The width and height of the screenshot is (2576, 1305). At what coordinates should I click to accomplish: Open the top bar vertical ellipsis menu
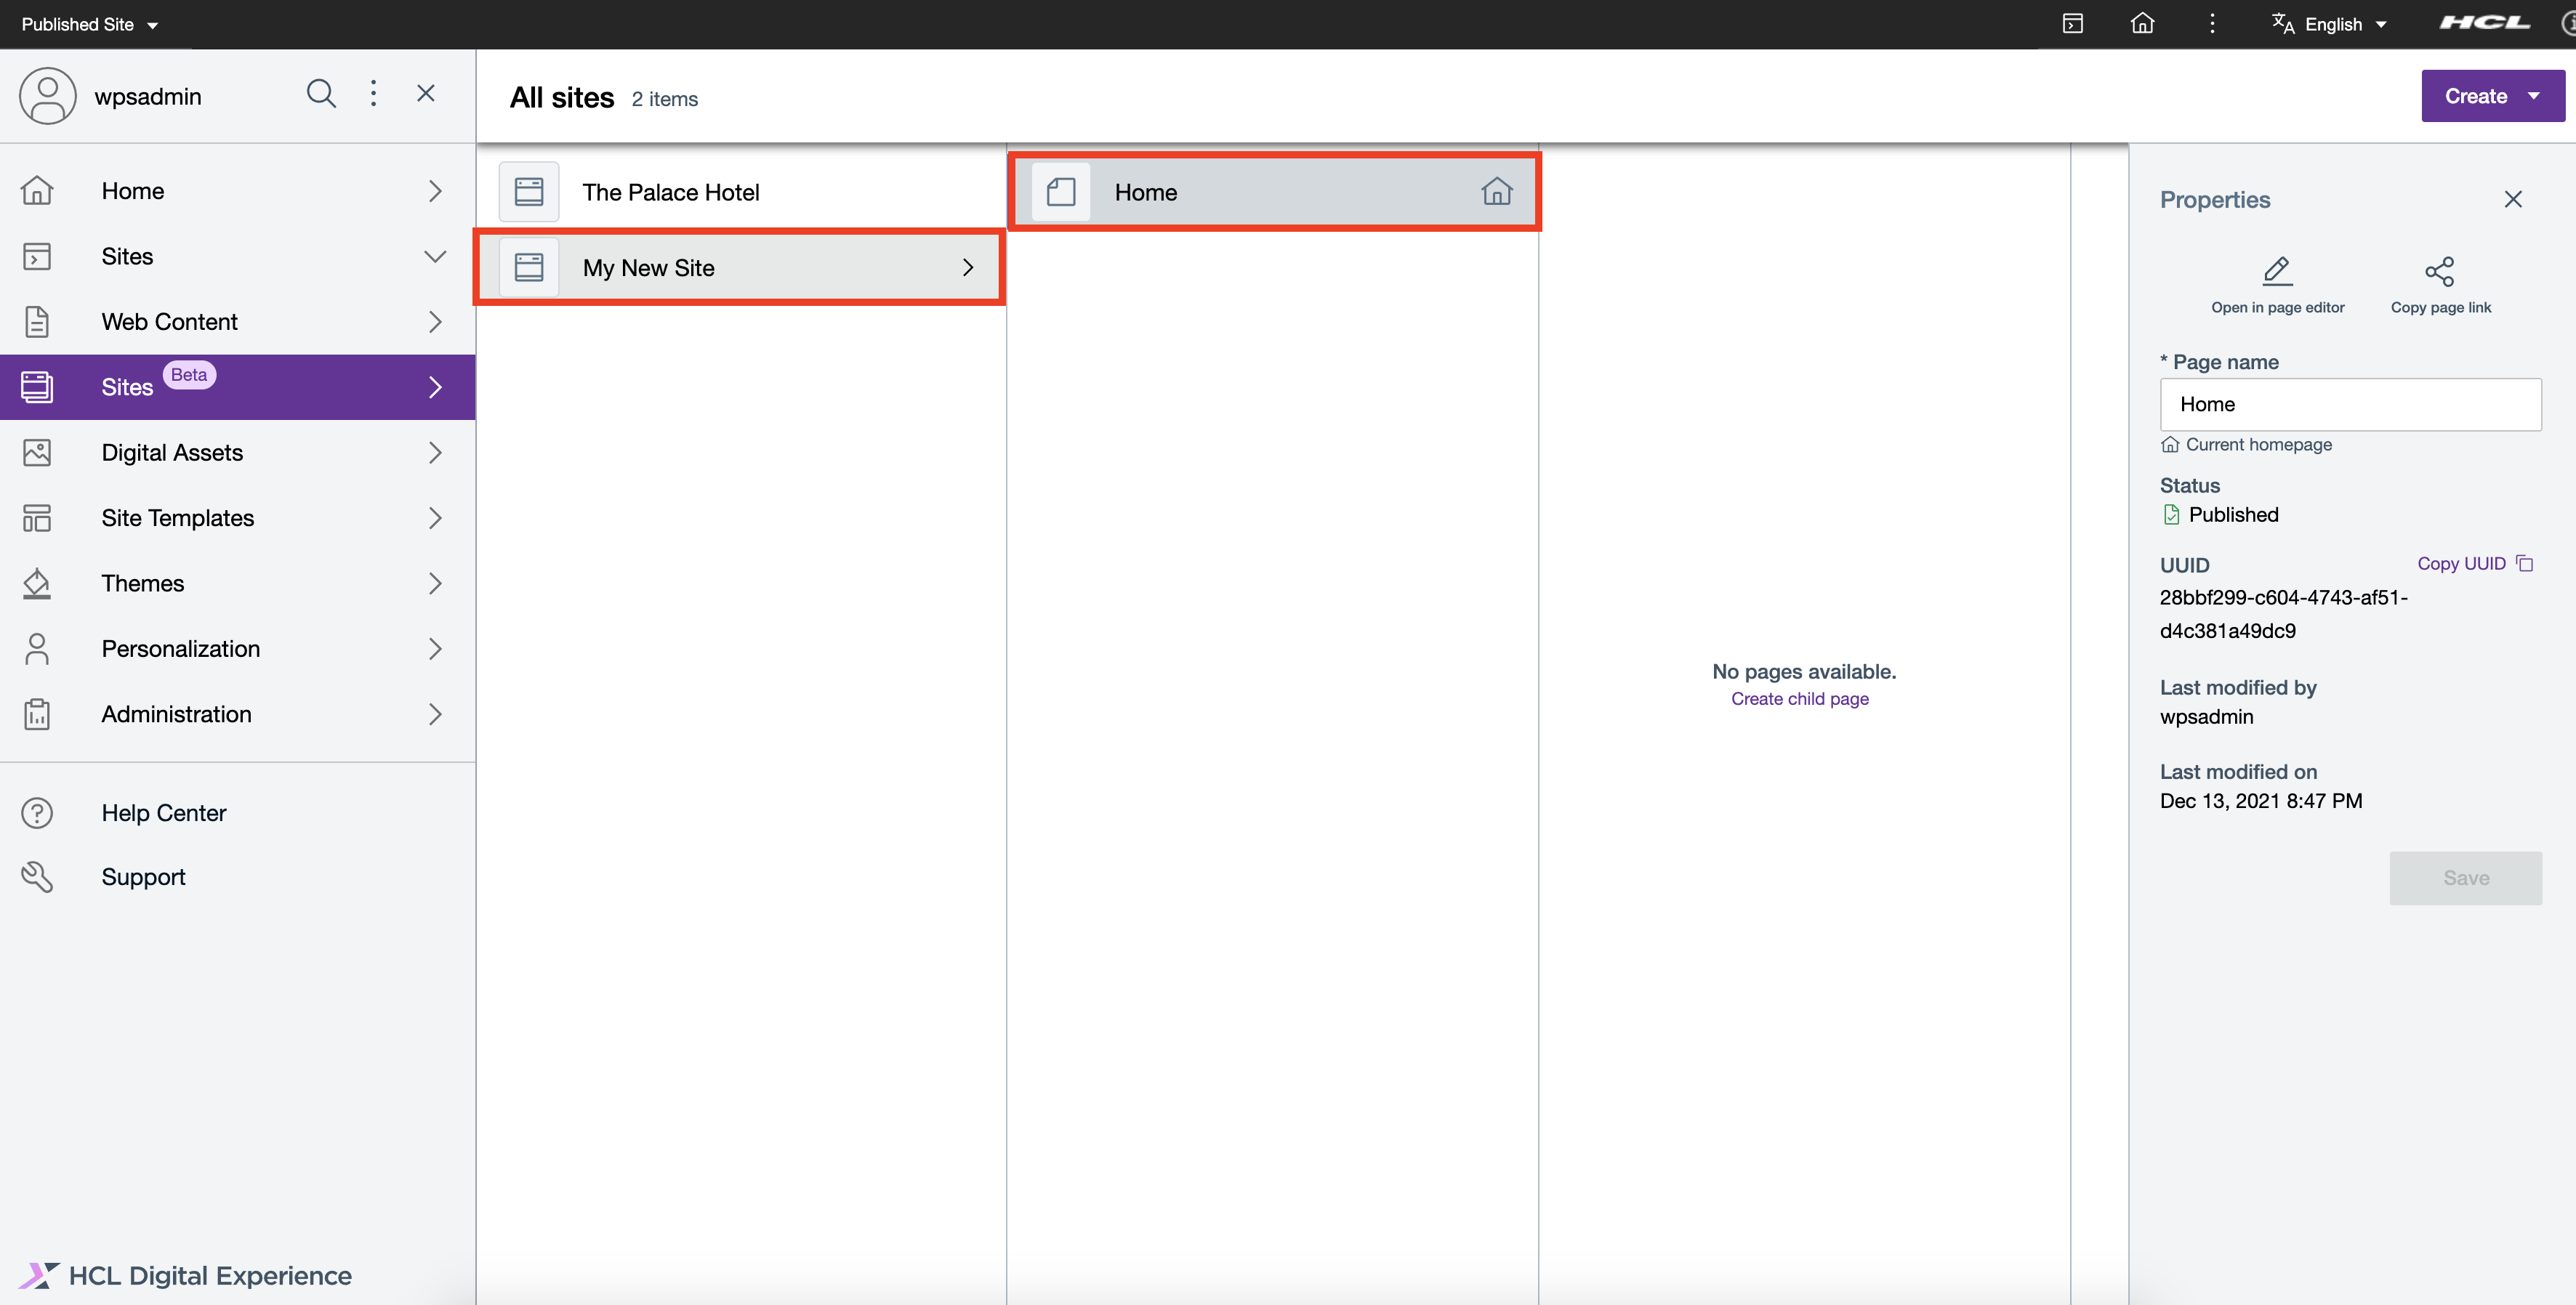tap(2212, 24)
